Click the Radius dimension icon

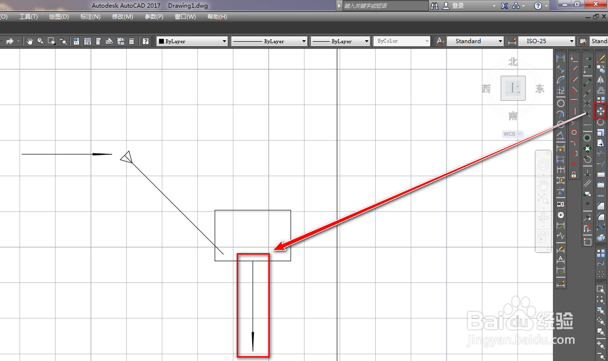pyautogui.click(x=561, y=103)
